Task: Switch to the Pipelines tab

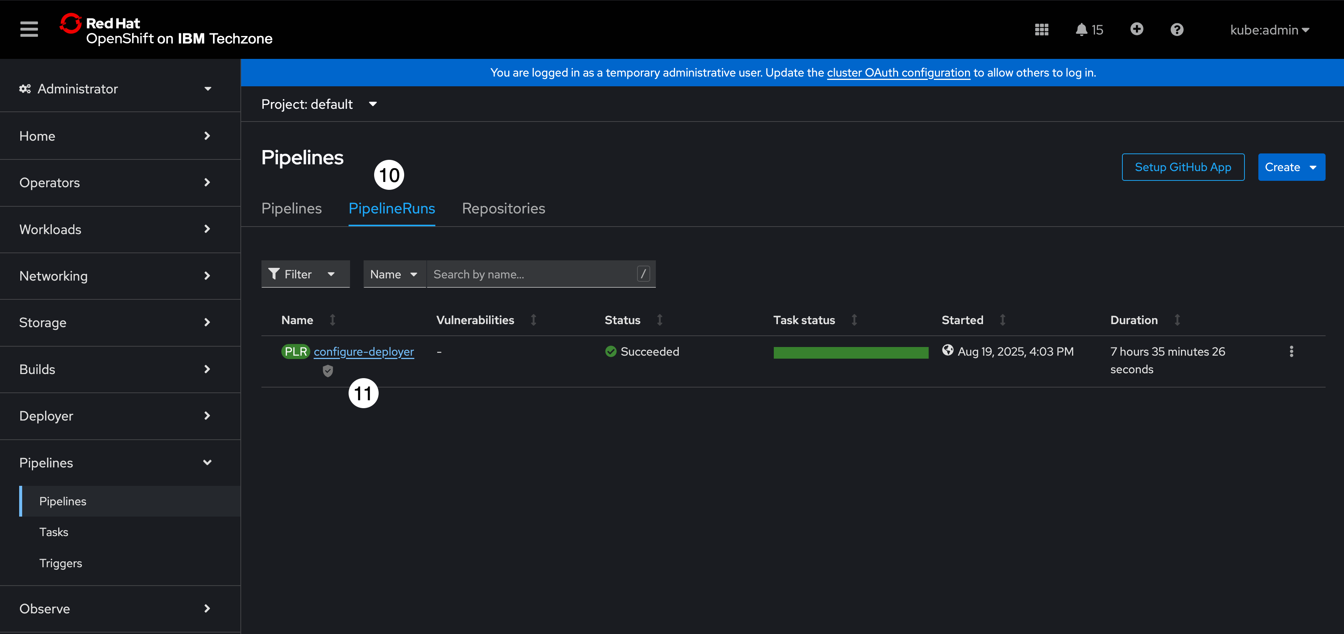Action: pyautogui.click(x=291, y=208)
